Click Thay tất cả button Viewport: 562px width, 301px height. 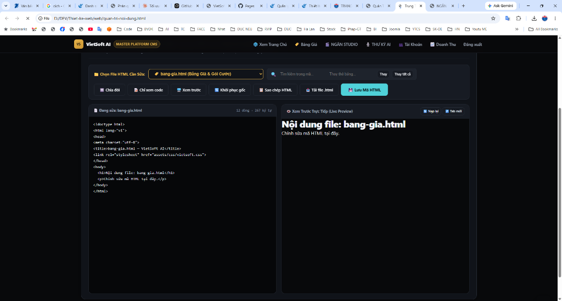[402, 74]
